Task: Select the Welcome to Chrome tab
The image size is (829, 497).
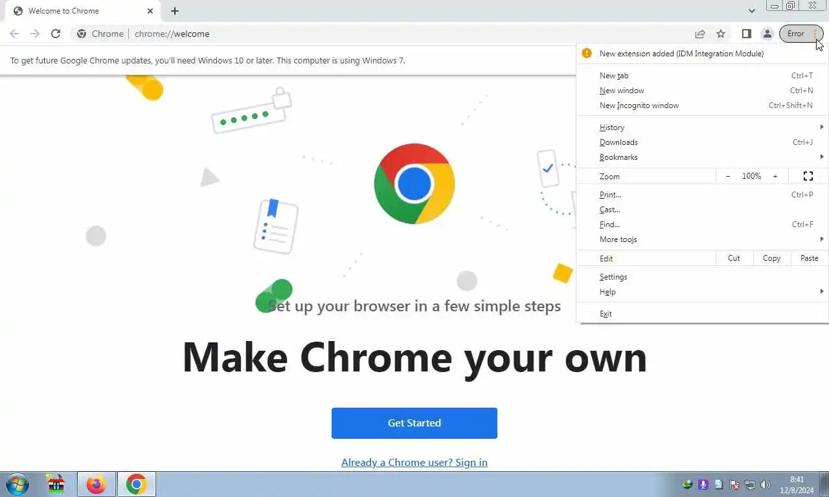Action: pyautogui.click(x=83, y=11)
